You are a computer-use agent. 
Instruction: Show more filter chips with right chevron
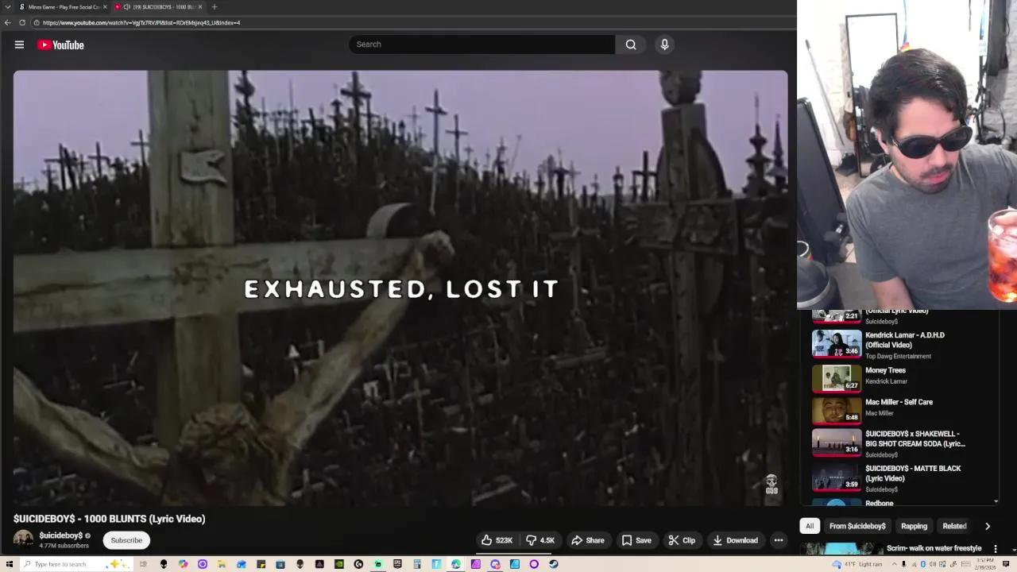[x=988, y=526]
